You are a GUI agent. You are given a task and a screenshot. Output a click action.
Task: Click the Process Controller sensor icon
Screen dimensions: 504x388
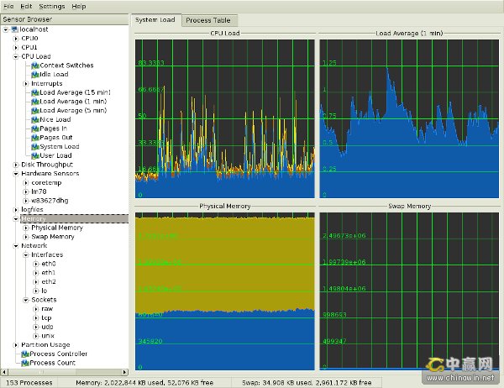pos(25,354)
